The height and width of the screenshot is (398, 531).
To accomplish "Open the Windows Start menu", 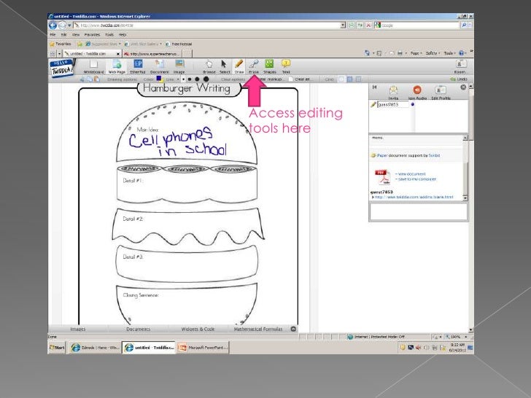I will click(56, 348).
